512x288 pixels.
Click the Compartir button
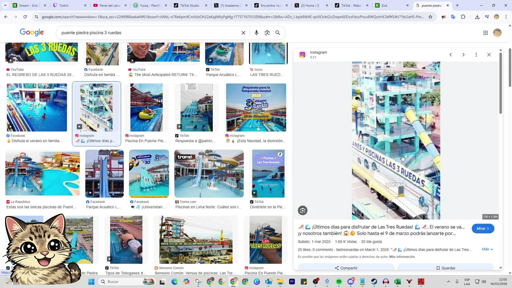point(346,268)
